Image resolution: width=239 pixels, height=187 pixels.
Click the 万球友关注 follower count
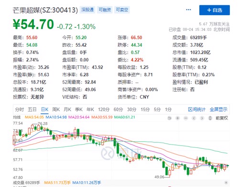pos(214,24)
